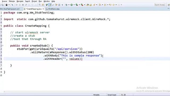Click the New Java Package icon
The image size is (170, 96).
(x=88, y=5)
